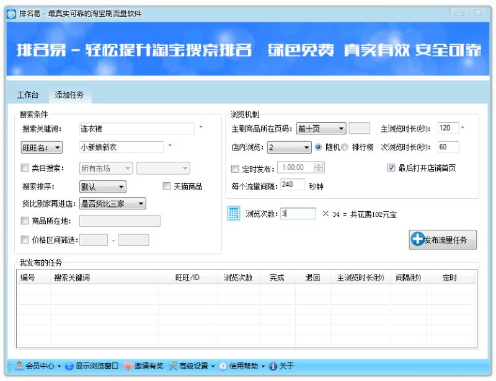Click the heart icon for 邀请有奖
Screen dimensions: 496x381
coord(128,366)
